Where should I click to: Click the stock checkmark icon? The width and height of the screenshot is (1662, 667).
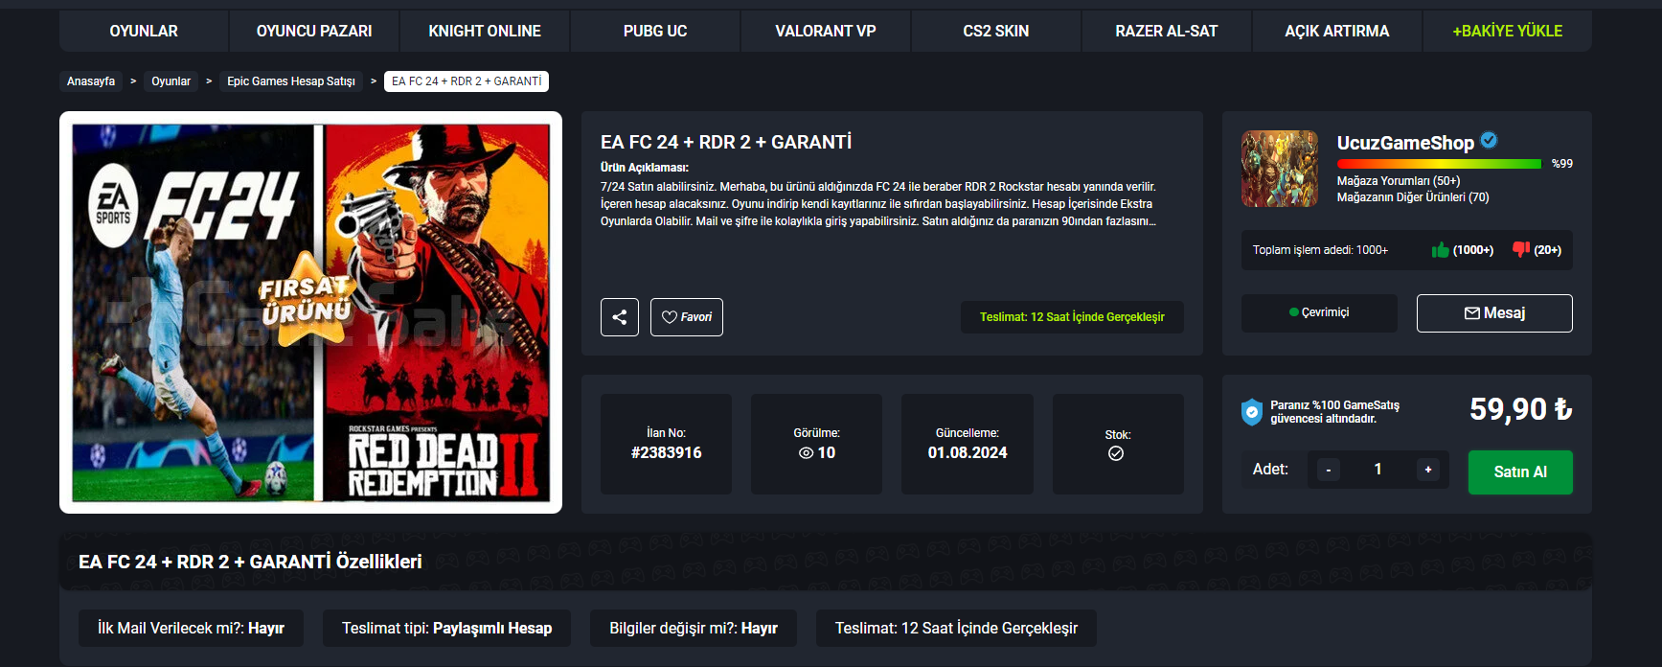1116,453
